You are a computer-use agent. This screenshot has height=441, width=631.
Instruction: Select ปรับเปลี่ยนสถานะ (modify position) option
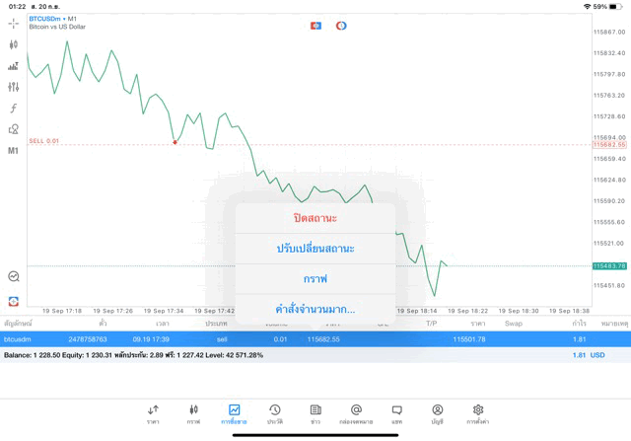pos(315,248)
